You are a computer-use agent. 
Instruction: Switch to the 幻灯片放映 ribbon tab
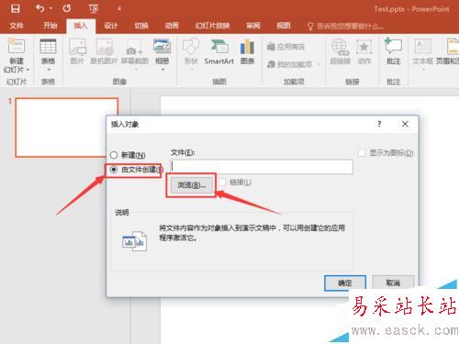pos(213,26)
